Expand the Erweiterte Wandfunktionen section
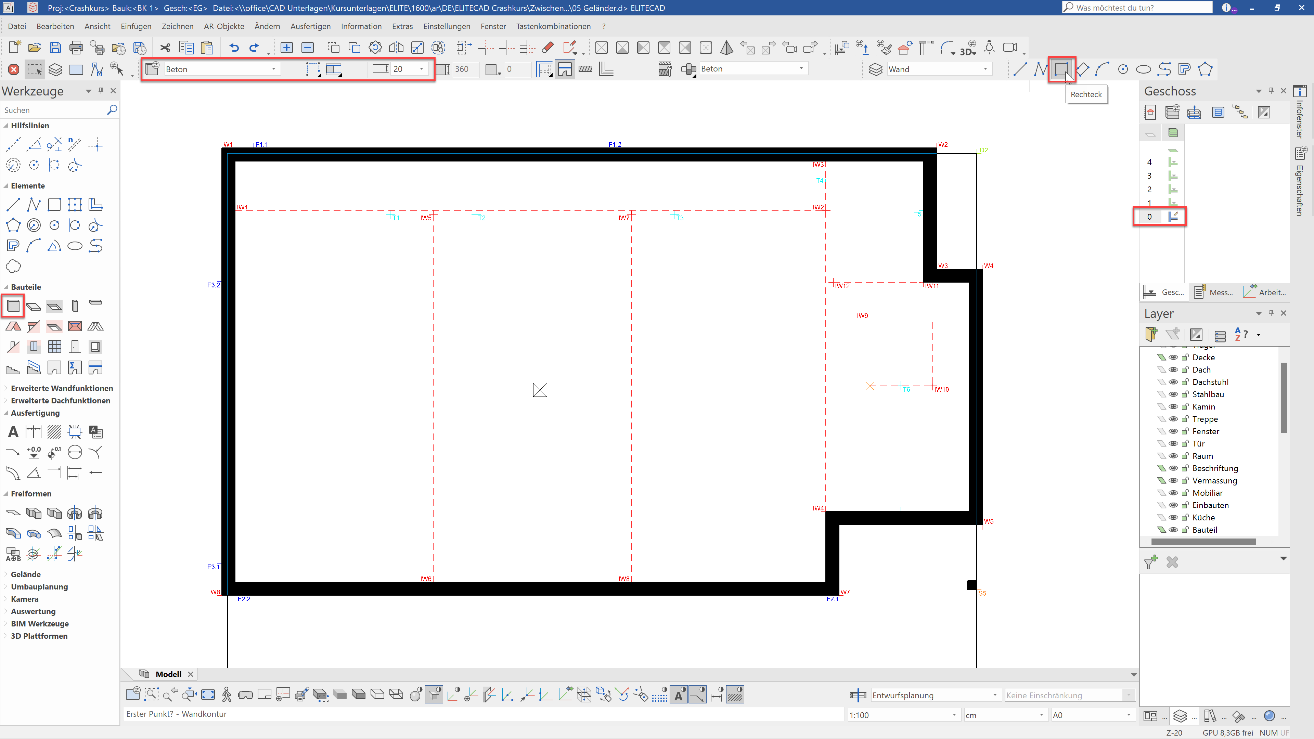This screenshot has width=1314, height=739. (5, 388)
